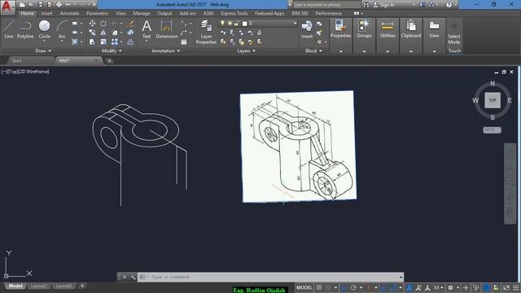521x293 pixels.
Task: Toggle polar tracking in status bar
Action: click(x=353, y=287)
